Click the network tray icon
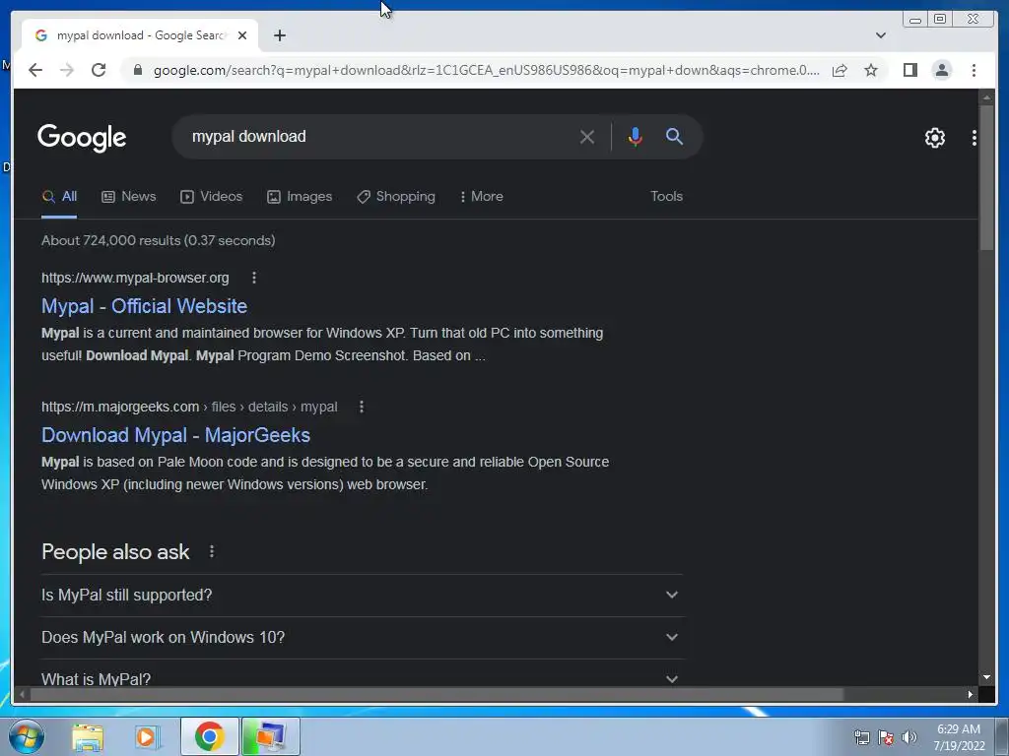1009x756 pixels. [x=861, y=737]
